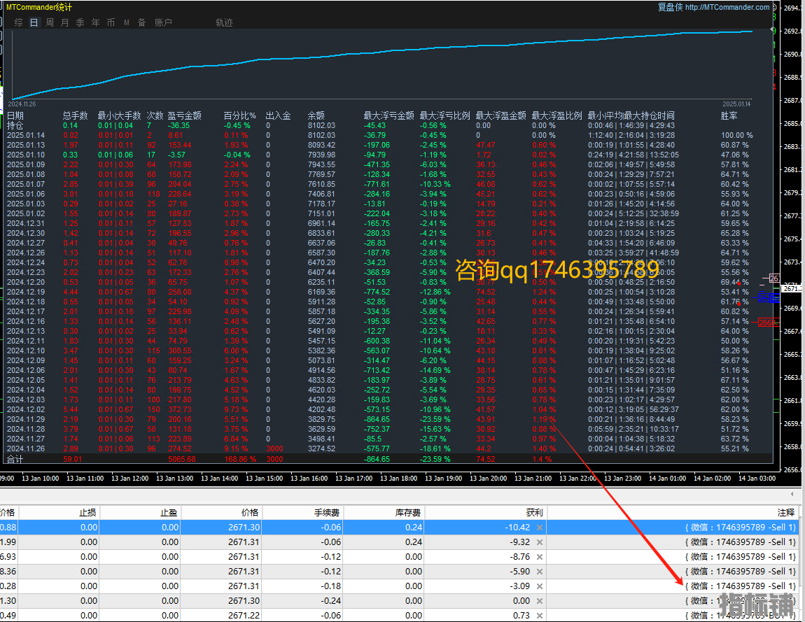Screen dimensions: 805x622
Task: Select the 综 (summary) statistics tab
Action: [19, 22]
